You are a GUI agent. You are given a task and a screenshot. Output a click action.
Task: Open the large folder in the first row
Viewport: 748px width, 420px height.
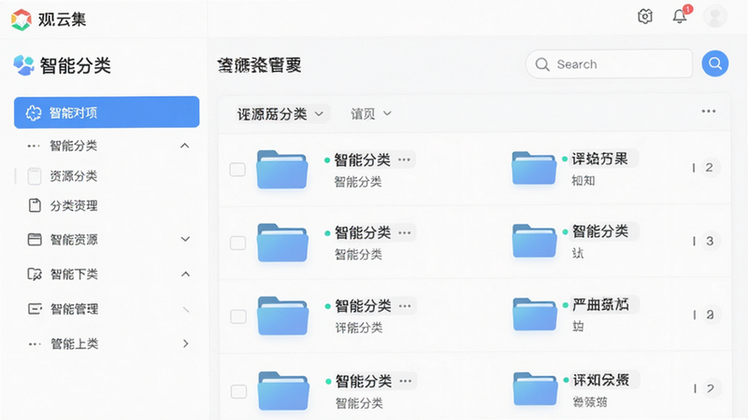(x=282, y=170)
